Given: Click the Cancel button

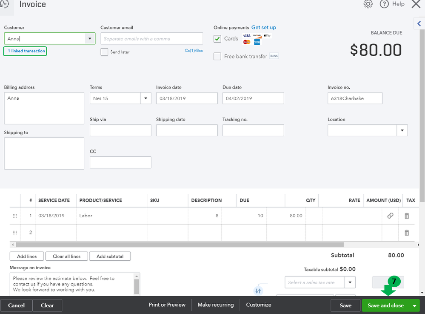Looking at the screenshot, I should pos(16,305).
